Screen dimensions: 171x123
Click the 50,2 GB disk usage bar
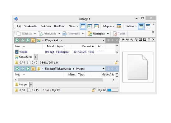click(113, 90)
